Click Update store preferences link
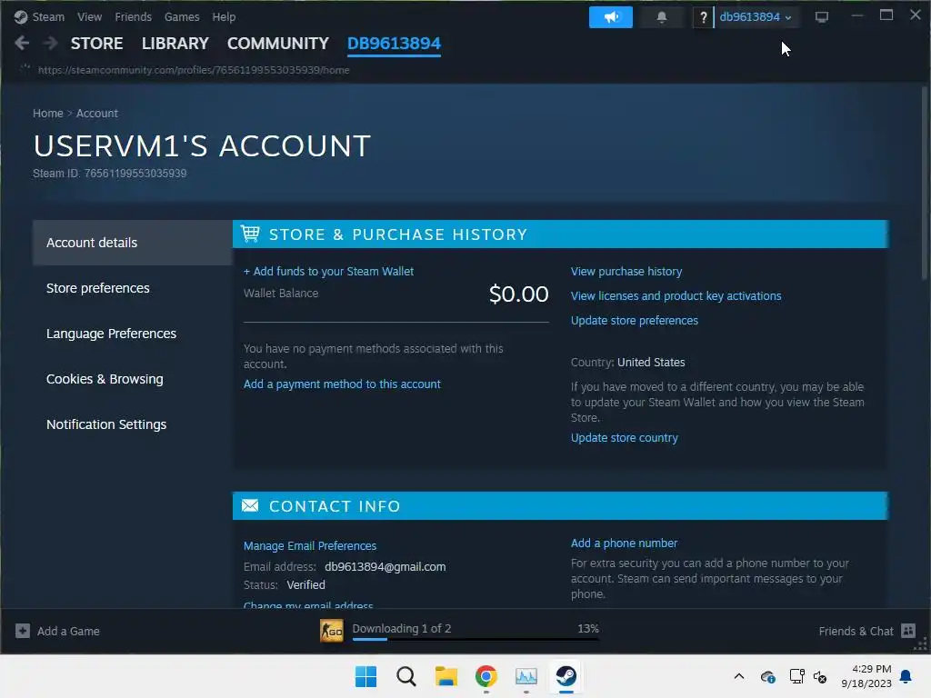The image size is (931, 698). click(x=634, y=321)
